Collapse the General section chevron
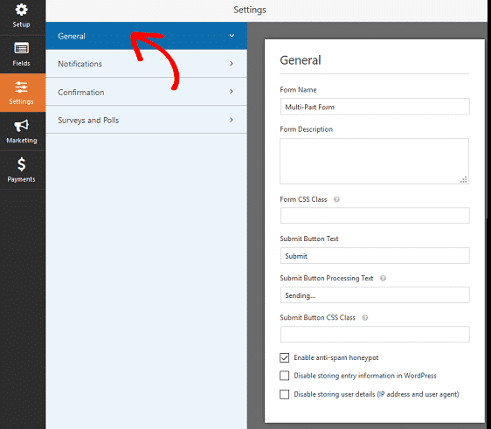Screen dimensions: 491x429 tap(232, 36)
